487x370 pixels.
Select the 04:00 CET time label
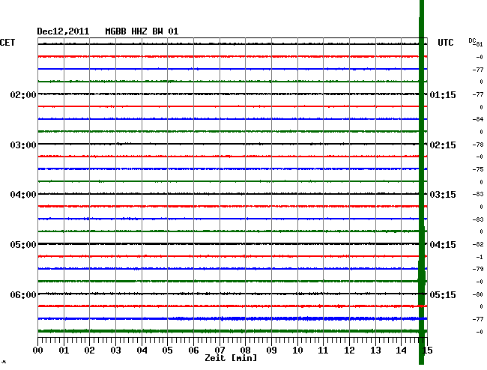[x=23, y=195]
